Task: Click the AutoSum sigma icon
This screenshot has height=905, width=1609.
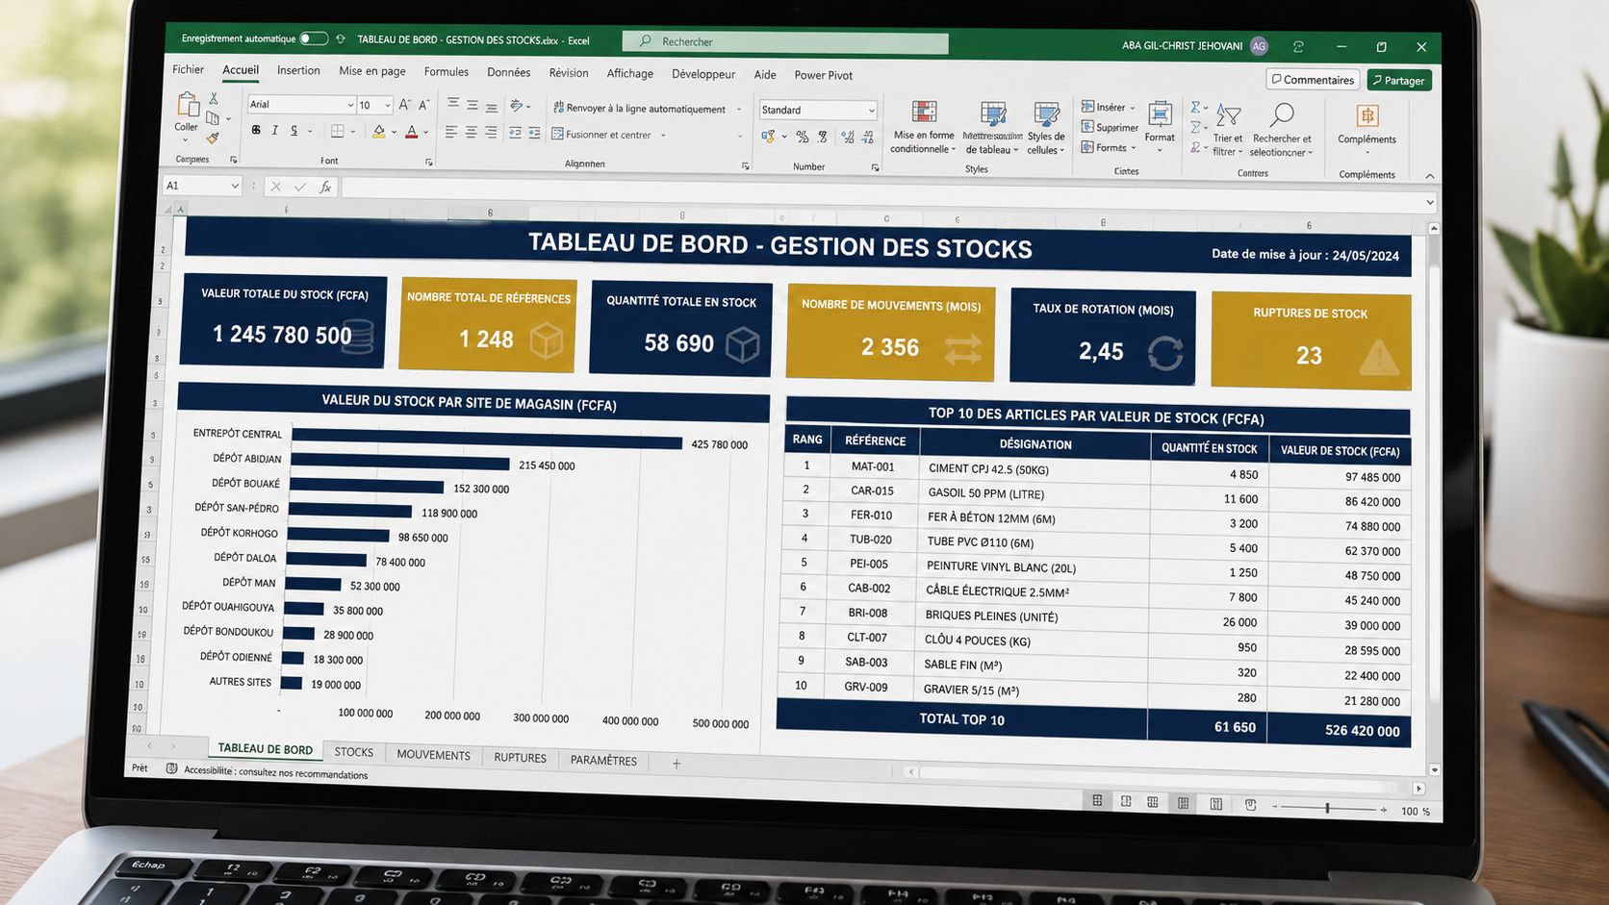Action: tap(1195, 107)
